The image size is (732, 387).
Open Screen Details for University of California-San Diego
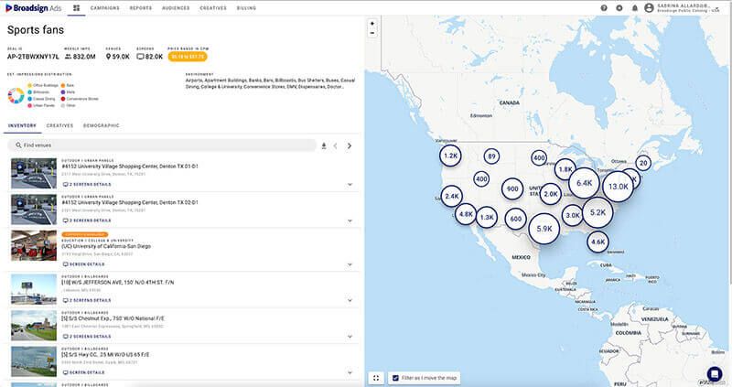pos(84,264)
